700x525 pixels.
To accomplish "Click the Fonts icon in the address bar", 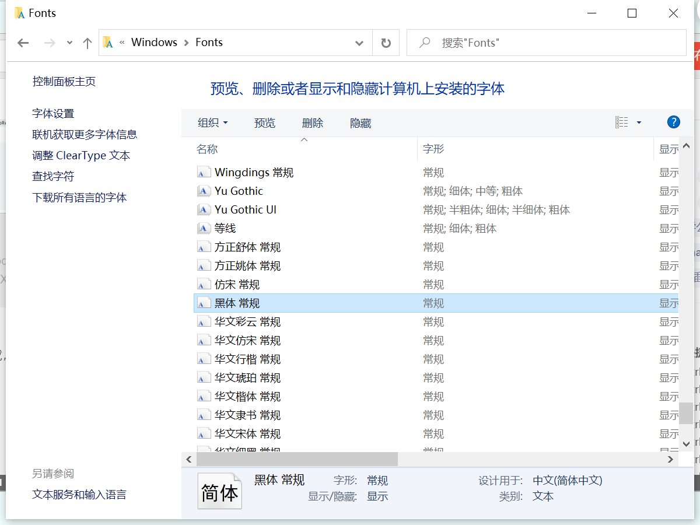I will coord(108,42).
